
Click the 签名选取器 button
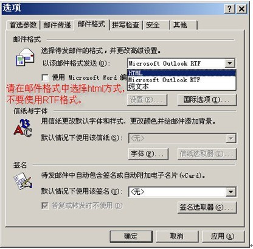point(207,208)
